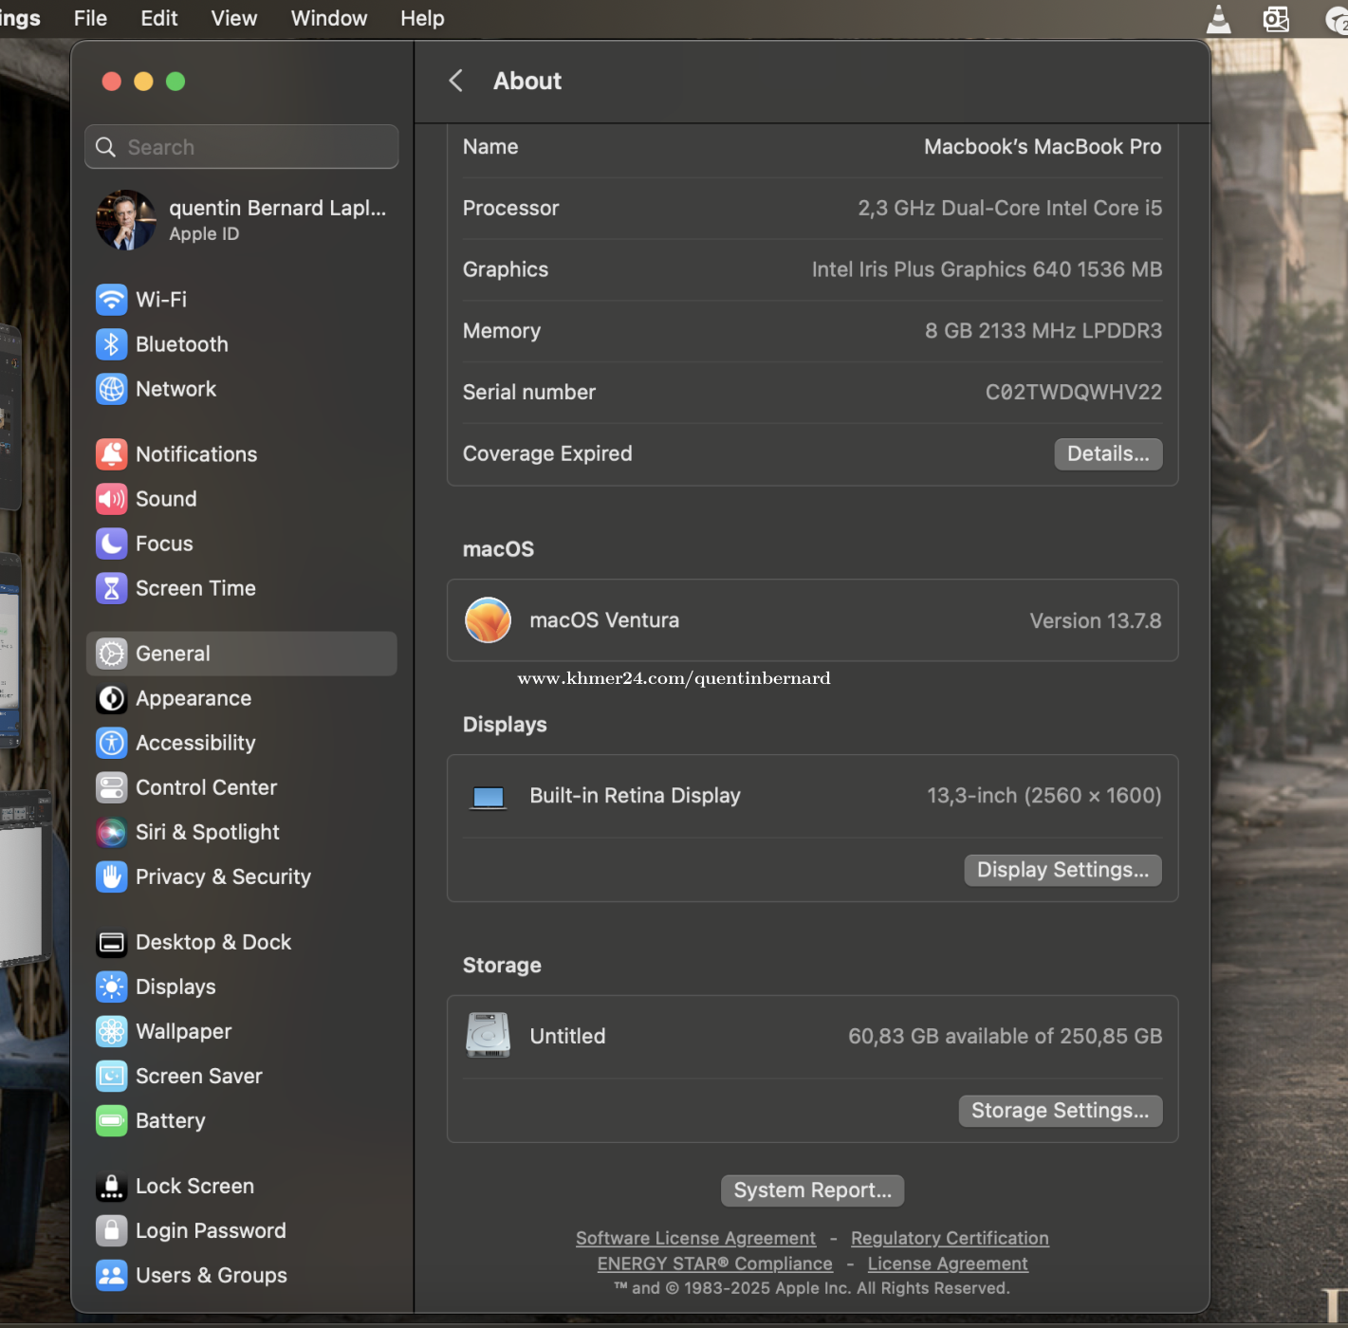
Task: Open the Help menu
Action: coord(422,18)
